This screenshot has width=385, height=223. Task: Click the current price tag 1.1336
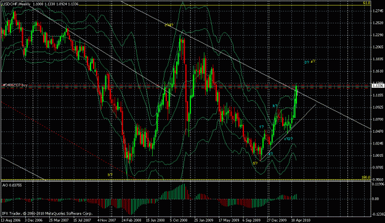(x=378, y=85)
